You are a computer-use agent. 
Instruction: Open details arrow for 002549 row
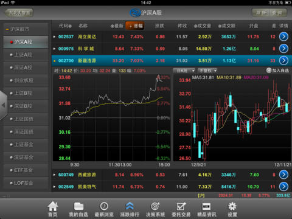pyautogui.click(x=283, y=187)
